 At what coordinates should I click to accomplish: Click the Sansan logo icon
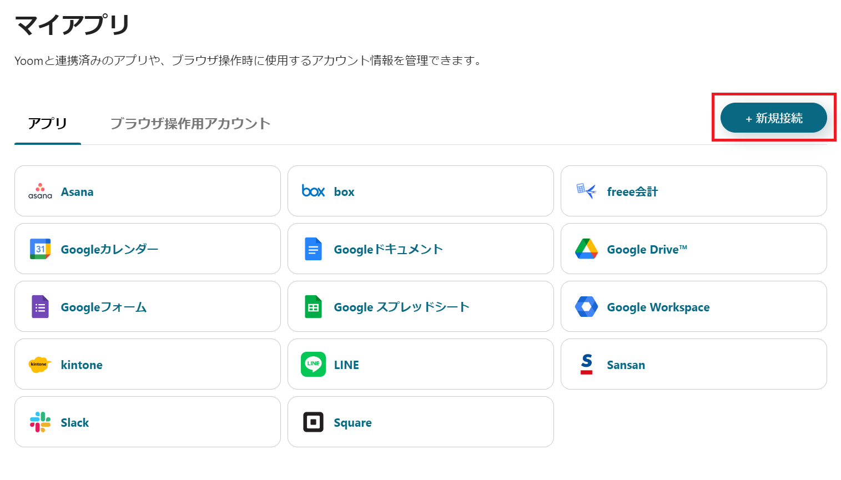pyautogui.click(x=586, y=365)
